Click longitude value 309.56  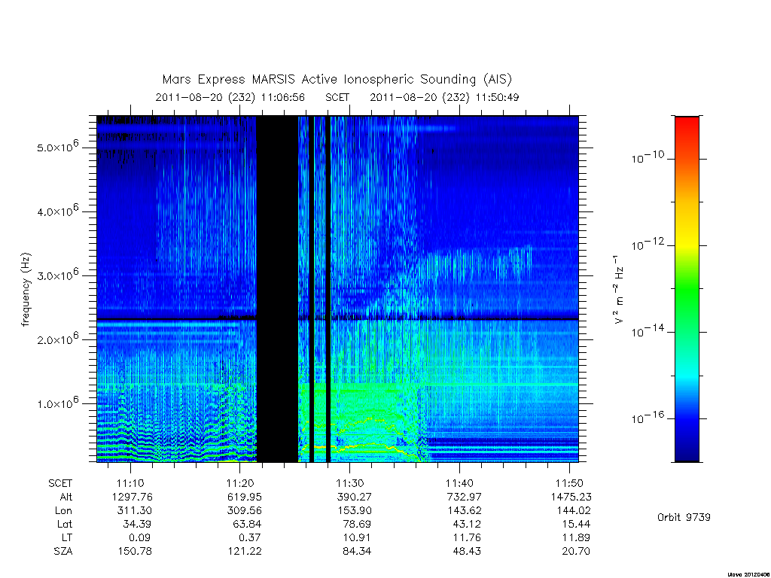pyautogui.click(x=245, y=511)
